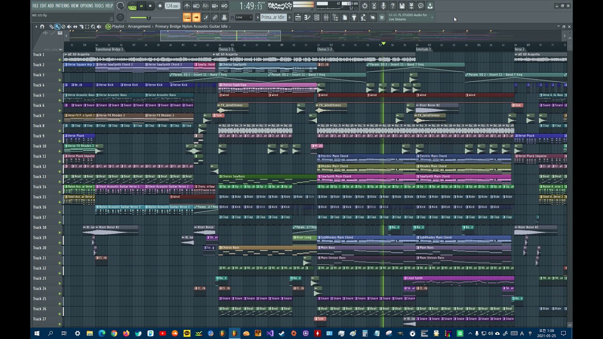Viewport: 603px width, 339px height.
Task: Pause playback with the pause button
Action: (141, 6)
